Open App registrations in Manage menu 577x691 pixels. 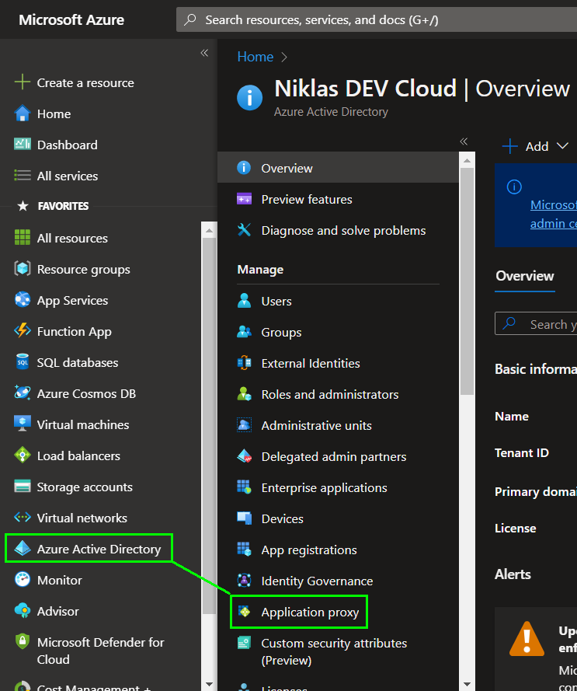(309, 550)
